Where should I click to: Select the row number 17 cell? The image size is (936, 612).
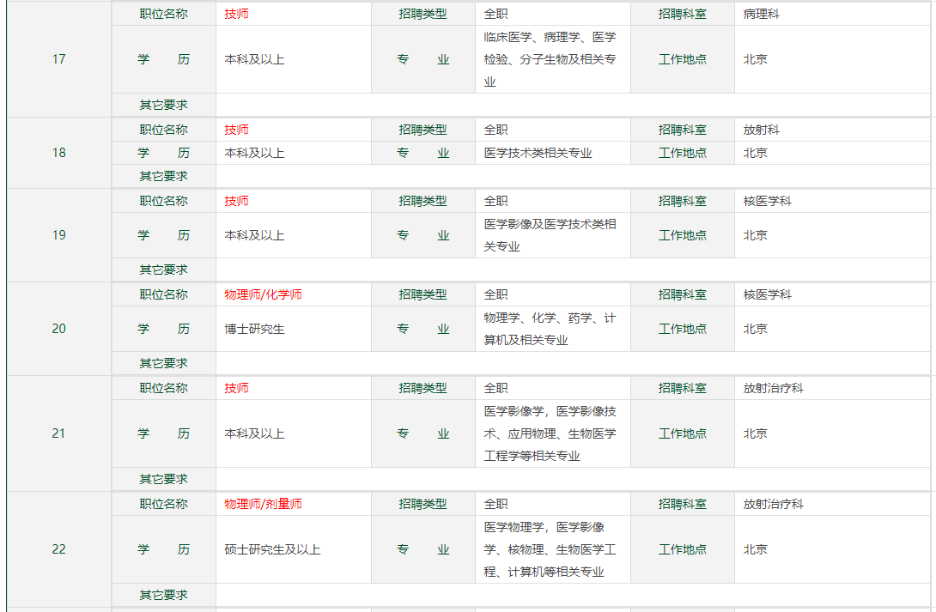click(x=58, y=59)
